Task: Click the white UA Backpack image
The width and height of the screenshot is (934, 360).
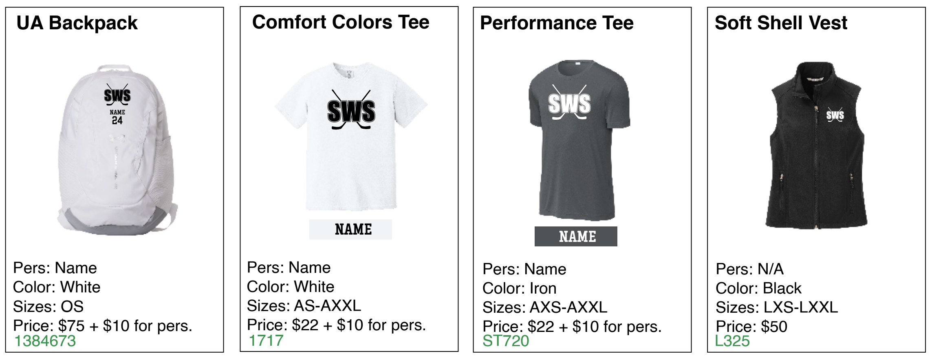Action: pos(117,149)
